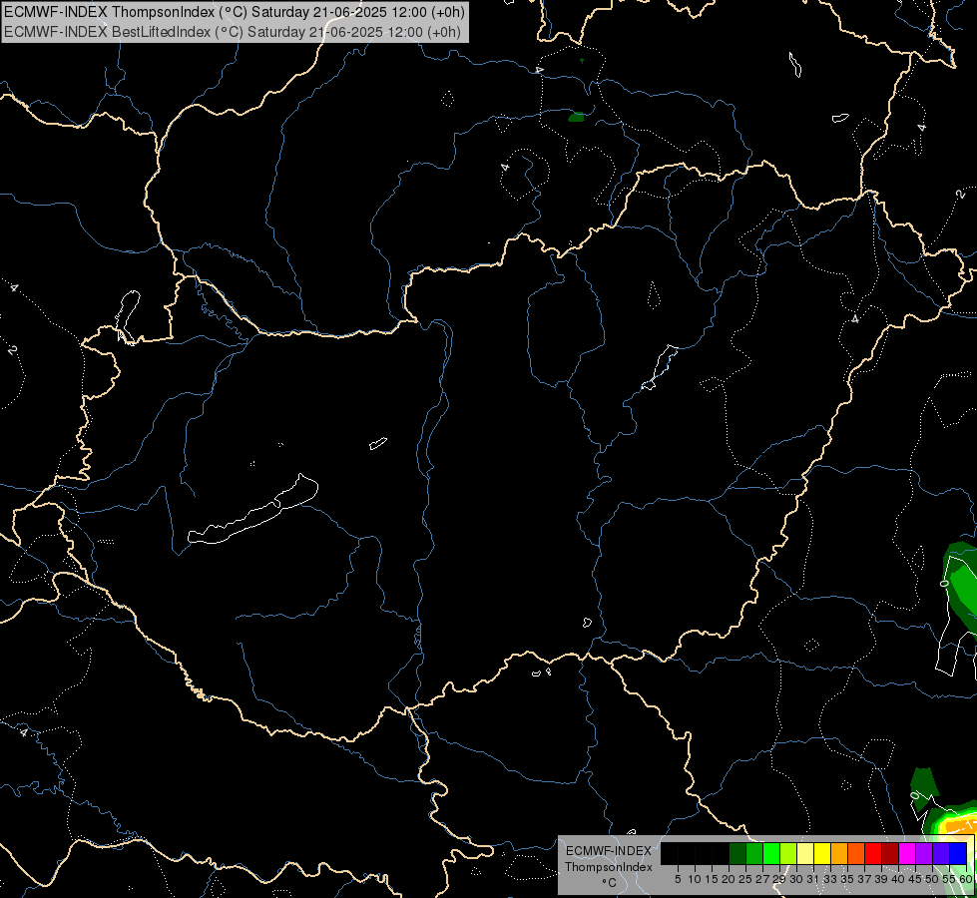Click the ECMWF-INDEX label in the legend
The height and width of the screenshot is (898, 977).
(x=609, y=851)
